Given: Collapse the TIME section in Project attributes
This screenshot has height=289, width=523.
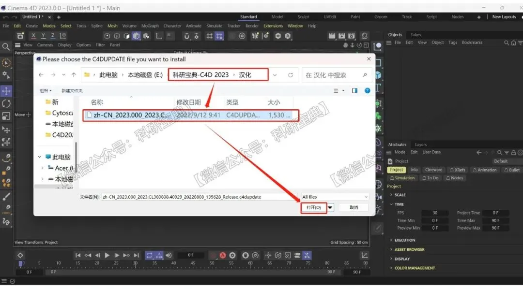Looking at the screenshot, I should click(x=391, y=204).
